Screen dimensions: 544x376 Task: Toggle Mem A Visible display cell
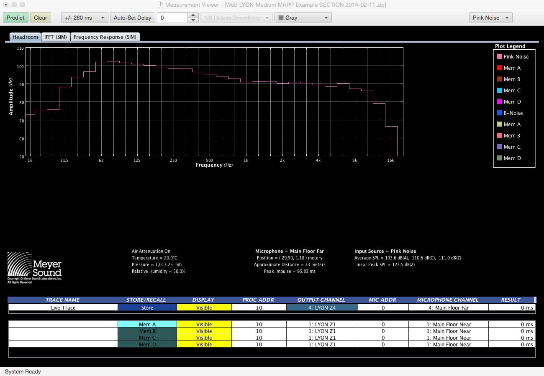click(204, 324)
